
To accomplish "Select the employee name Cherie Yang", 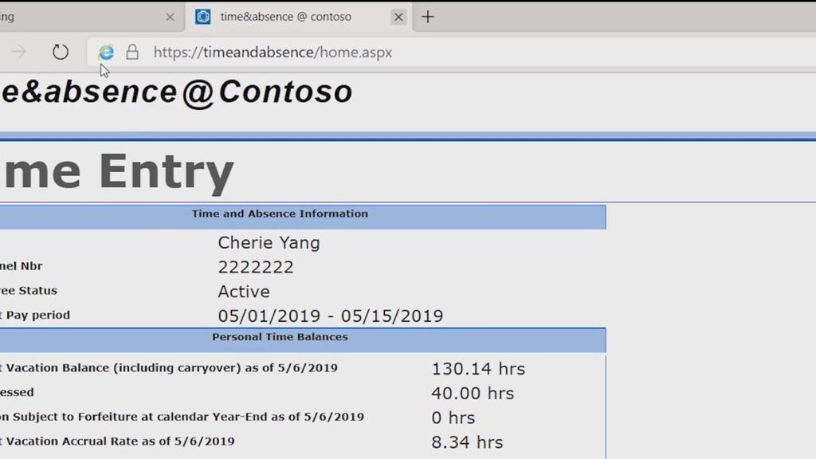I will 269,242.
